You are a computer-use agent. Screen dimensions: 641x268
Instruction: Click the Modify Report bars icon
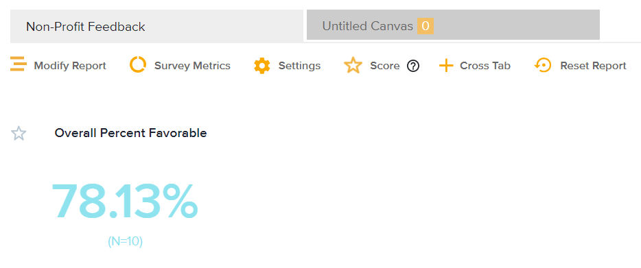click(x=19, y=65)
